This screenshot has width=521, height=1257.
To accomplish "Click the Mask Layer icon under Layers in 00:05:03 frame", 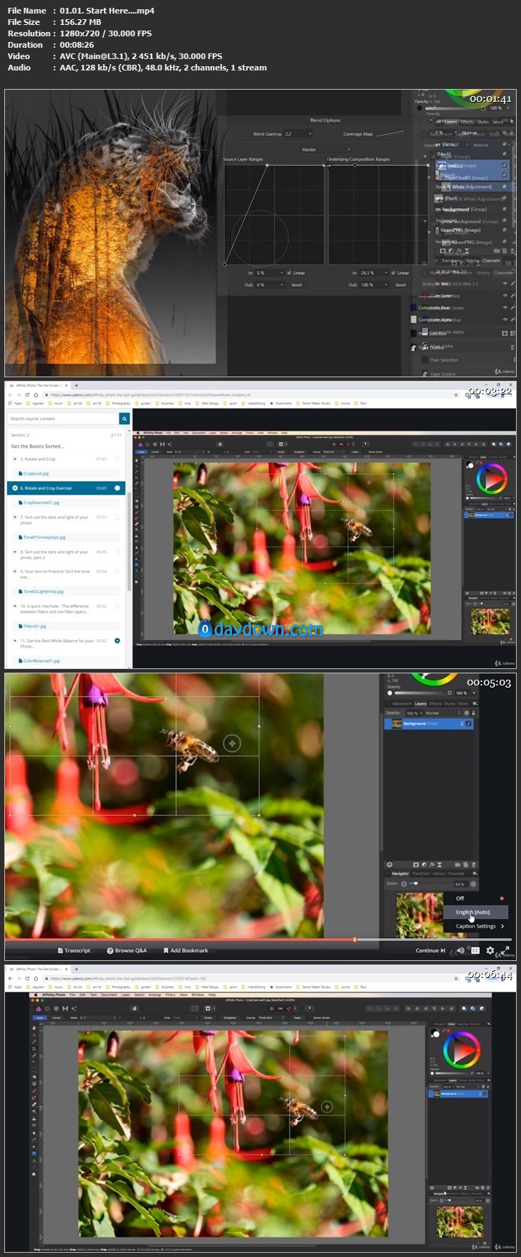I will (416, 865).
